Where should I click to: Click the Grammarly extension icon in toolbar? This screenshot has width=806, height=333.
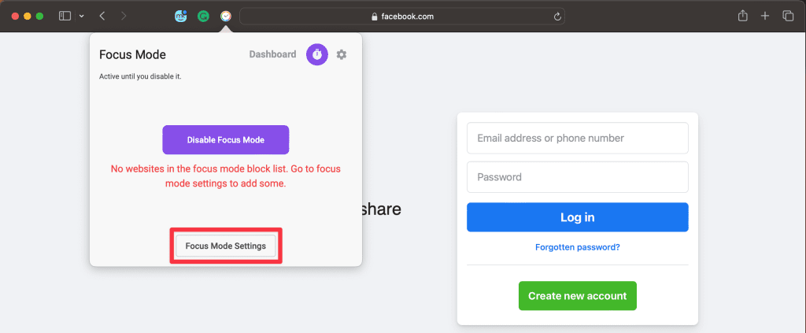203,16
